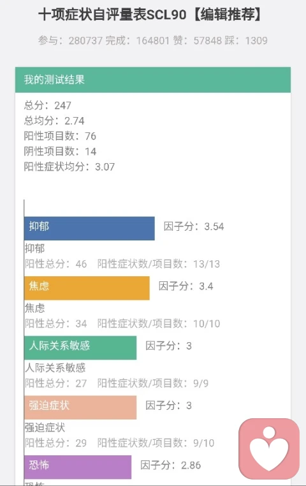Click the orange 焦虑 bar
This screenshot has height=486, width=306.
pyautogui.click(x=87, y=288)
